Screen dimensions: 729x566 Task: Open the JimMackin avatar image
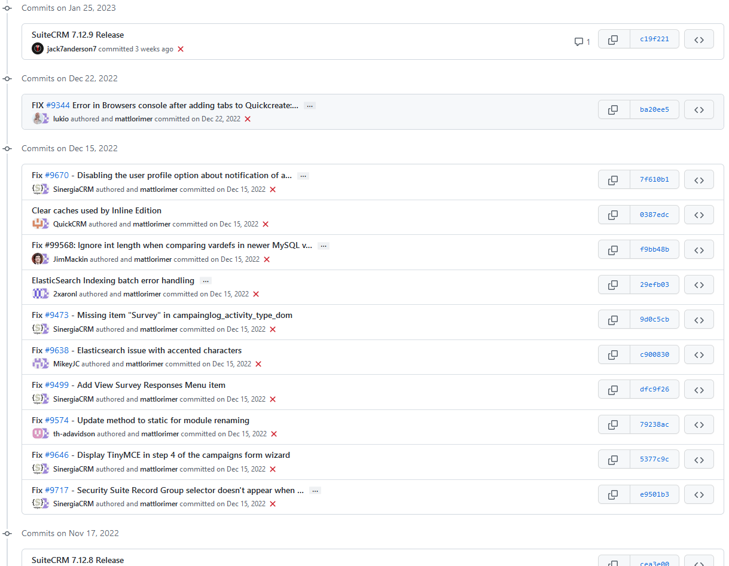click(38, 259)
